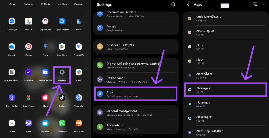The image size is (269, 138).
Task: Open filter and search in Apps list
Action: (x=255, y=5)
